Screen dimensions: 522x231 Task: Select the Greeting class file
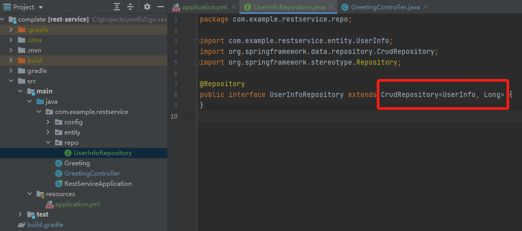[x=77, y=163]
